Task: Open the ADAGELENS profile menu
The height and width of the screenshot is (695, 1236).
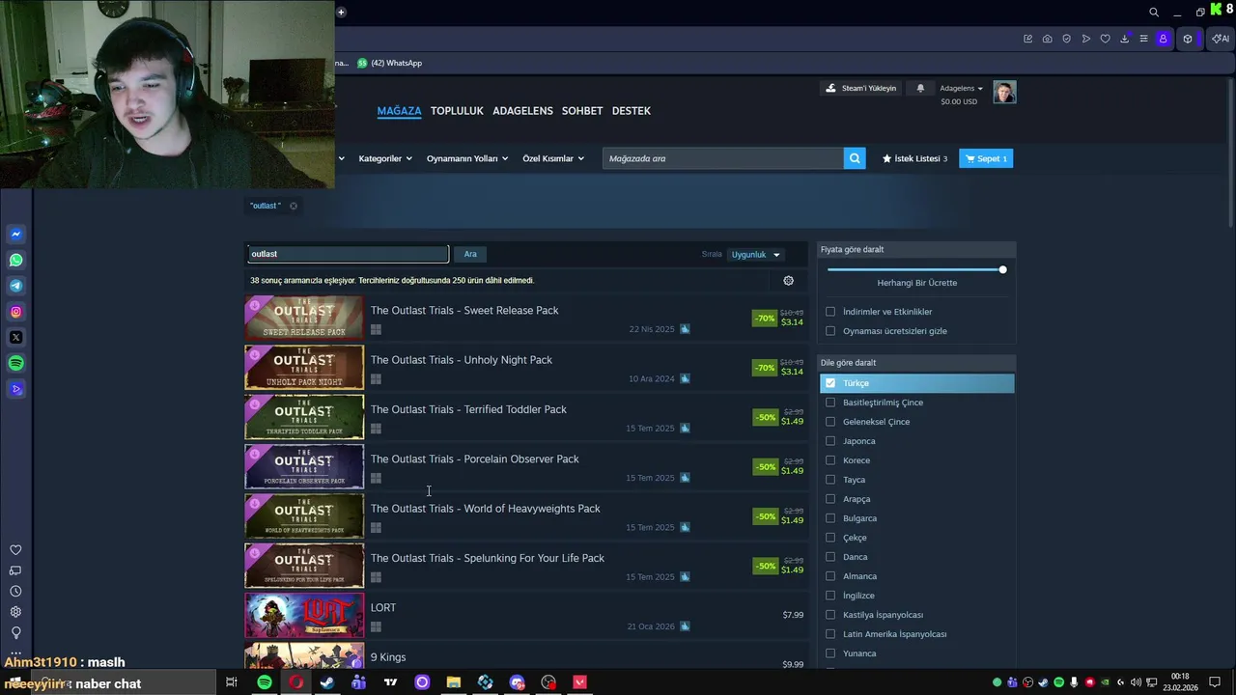Action: pyautogui.click(x=522, y=111)
